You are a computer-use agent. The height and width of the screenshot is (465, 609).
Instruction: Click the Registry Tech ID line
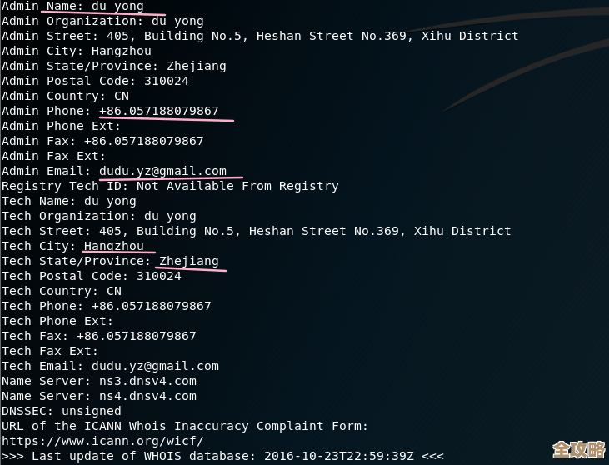(170, 186)
